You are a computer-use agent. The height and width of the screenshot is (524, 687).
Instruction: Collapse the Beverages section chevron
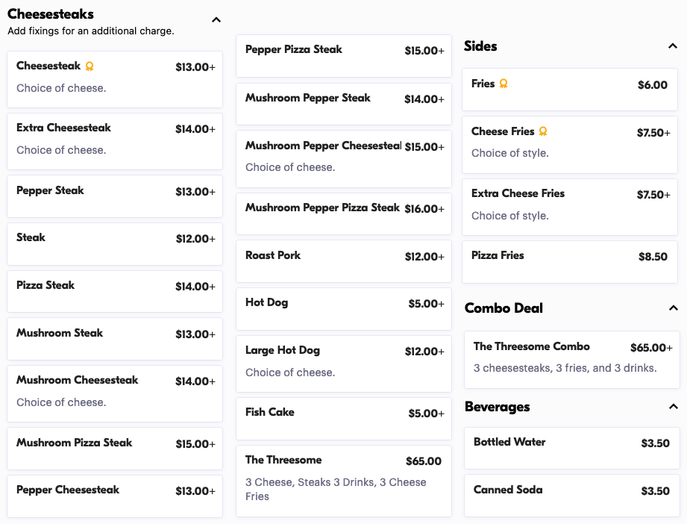coord(674,407)
